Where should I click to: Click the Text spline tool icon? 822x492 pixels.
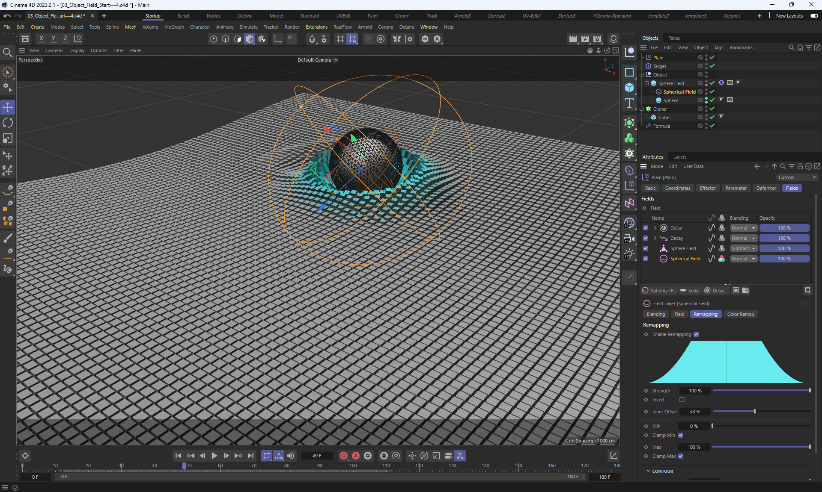629,103
